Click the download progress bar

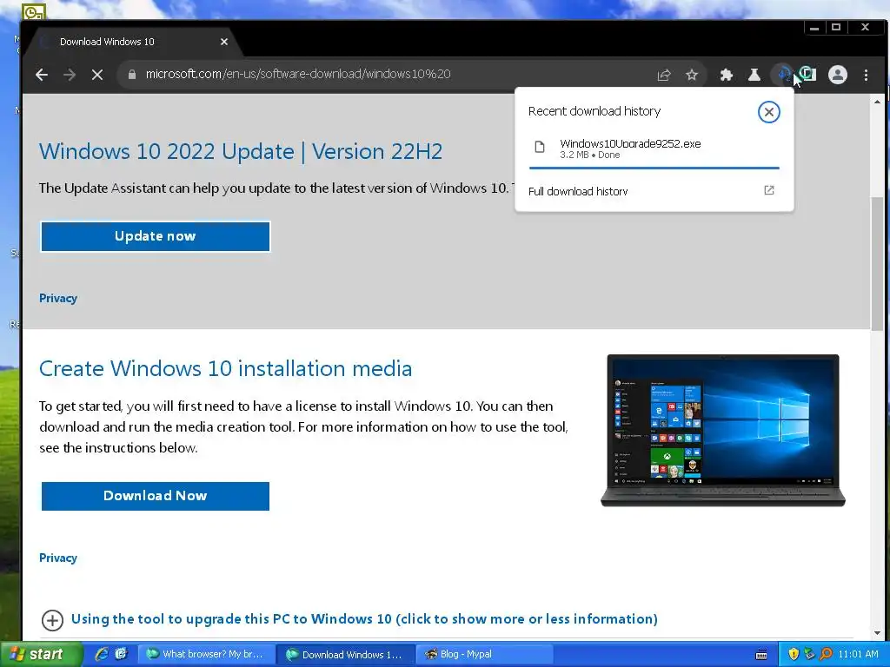654,168
